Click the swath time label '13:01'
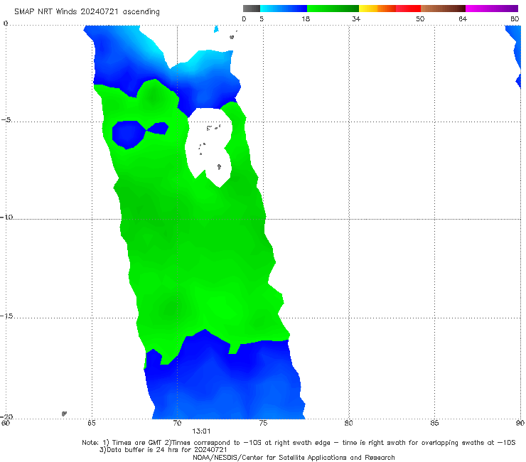The width and height of the screenshot is (526, 462). 201,431
